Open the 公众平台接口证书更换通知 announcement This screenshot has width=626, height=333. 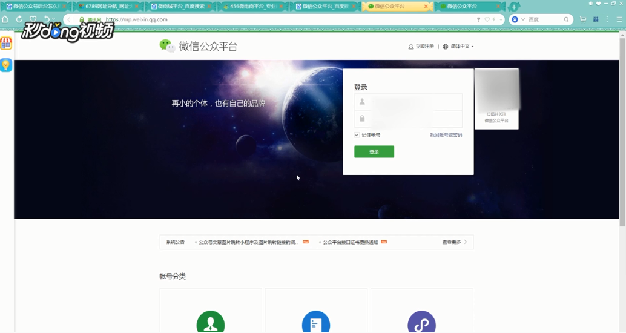pos(350,242)
